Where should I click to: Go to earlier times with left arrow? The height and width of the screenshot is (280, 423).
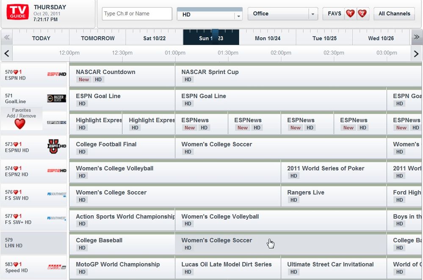(7, 53)
